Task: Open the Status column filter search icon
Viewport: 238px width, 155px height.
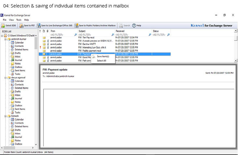Action: click(x=168, y=35)
